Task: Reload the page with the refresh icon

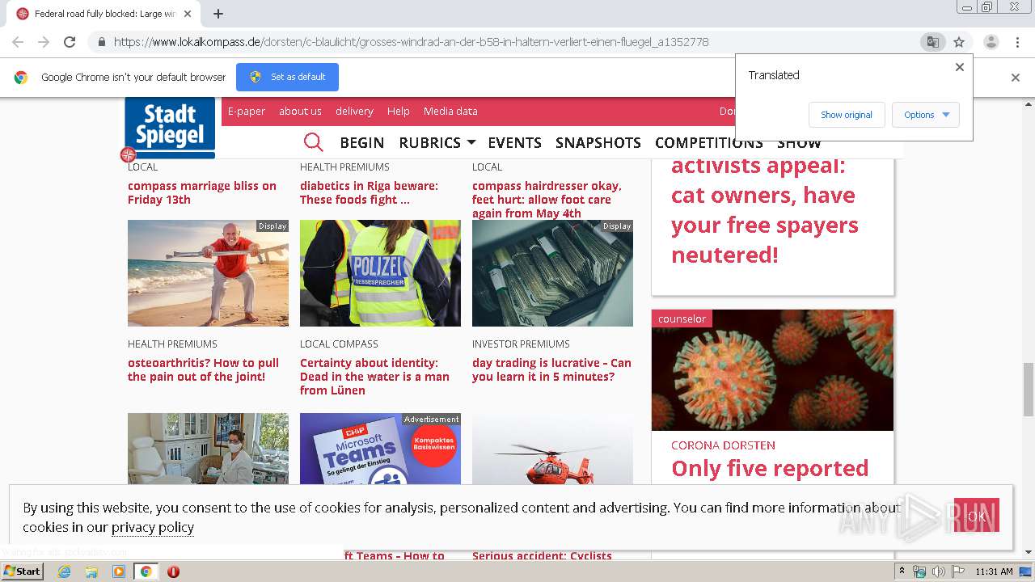Action: 70,42
